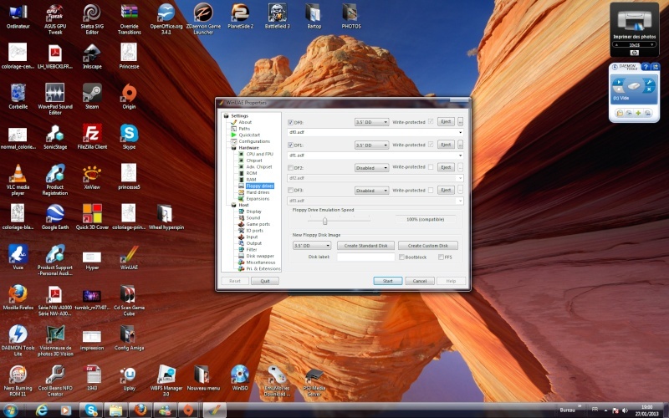Screen dimensions: 669x418
Task: Open the DF3 Disabled type dropdown
Action: [x=371, y=191]
